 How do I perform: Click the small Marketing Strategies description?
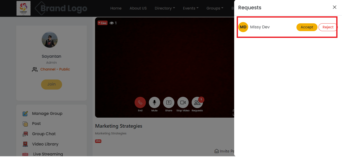111,133
